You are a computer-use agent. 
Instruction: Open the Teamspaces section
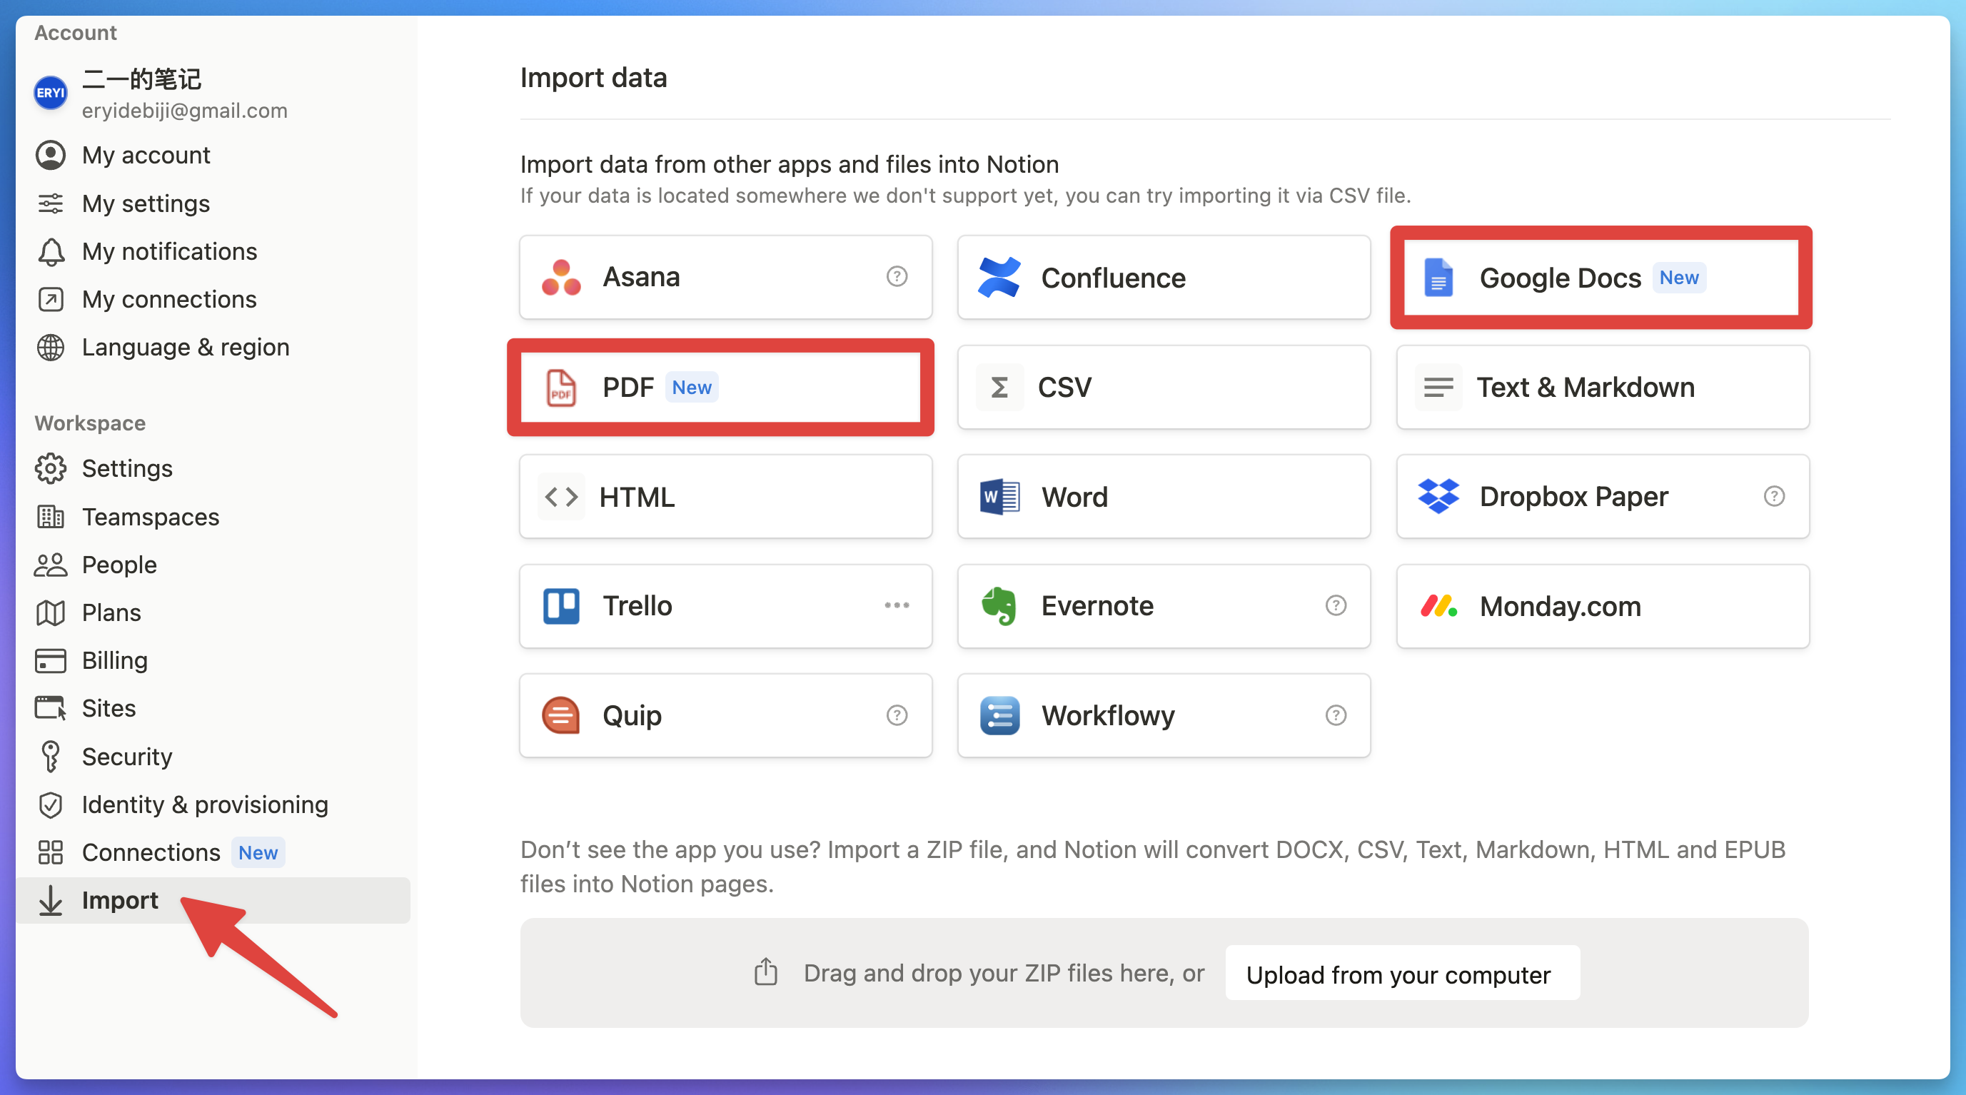coord(151,517)
